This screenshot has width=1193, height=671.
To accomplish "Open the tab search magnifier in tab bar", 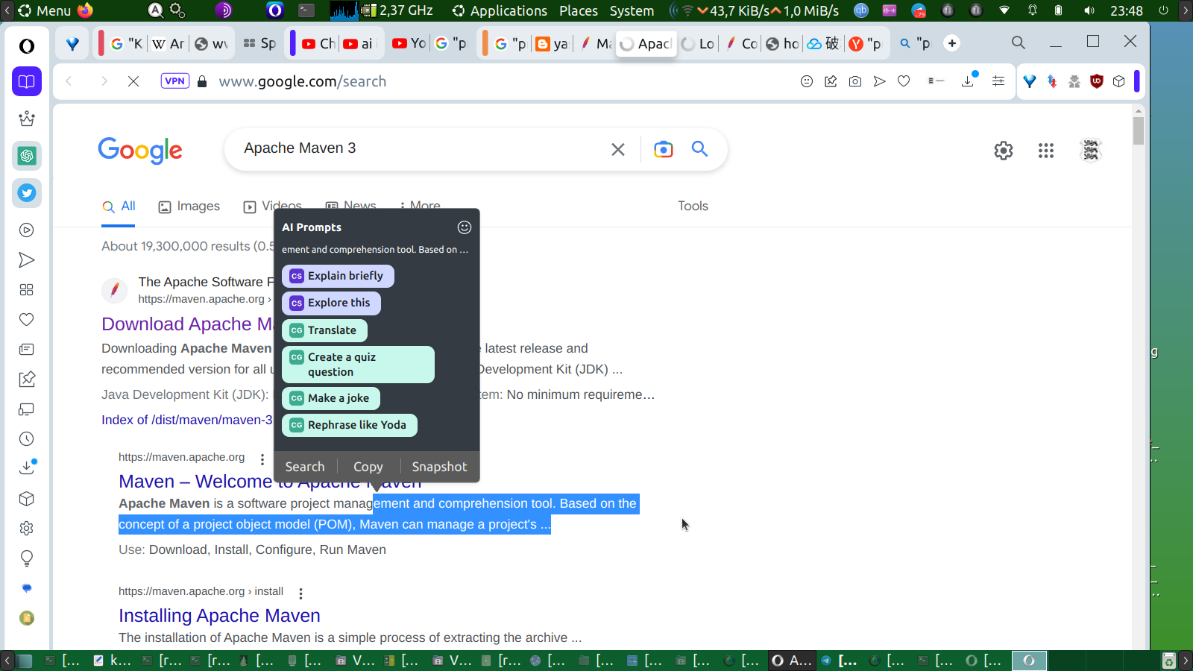I will (x=1019, y=42).
